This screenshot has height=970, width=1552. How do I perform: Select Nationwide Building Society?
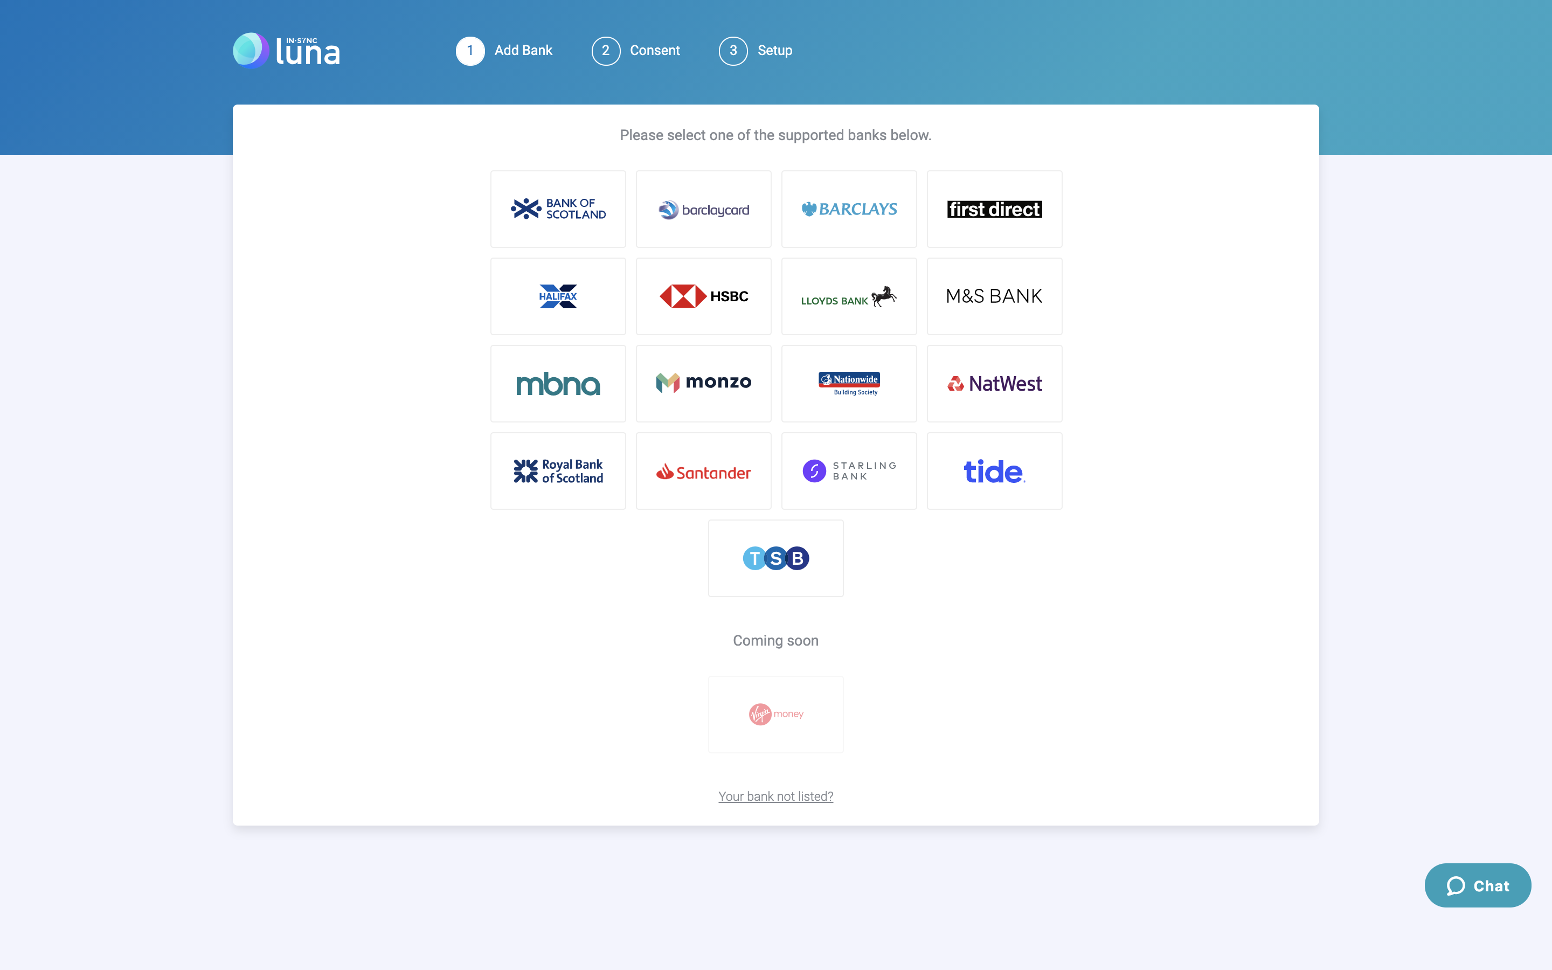tap(849, 383)
